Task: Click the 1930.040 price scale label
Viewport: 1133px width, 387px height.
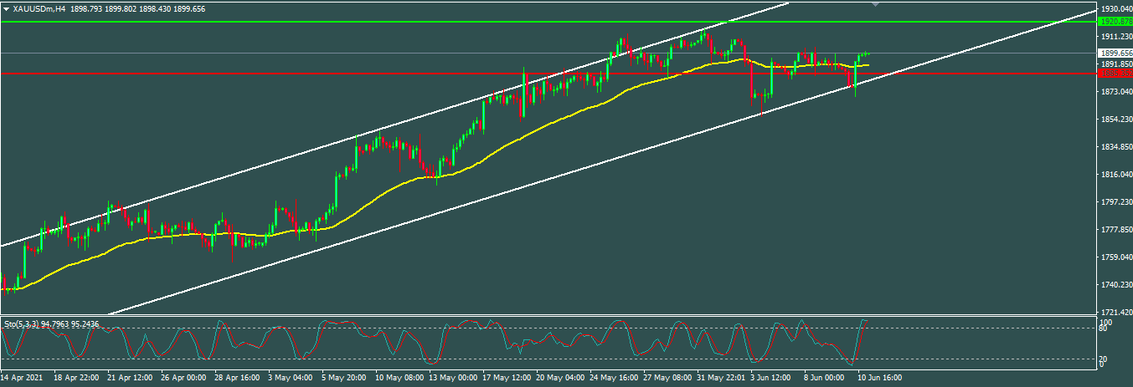Action: [x=1115, y=7]
